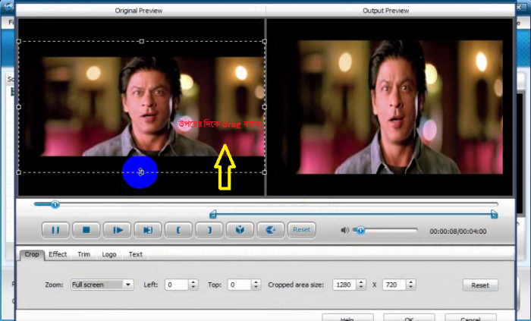Switch to the Logo tab
Image resolution: width=531 pixels, height=321 pixels.
pos(109,254)
